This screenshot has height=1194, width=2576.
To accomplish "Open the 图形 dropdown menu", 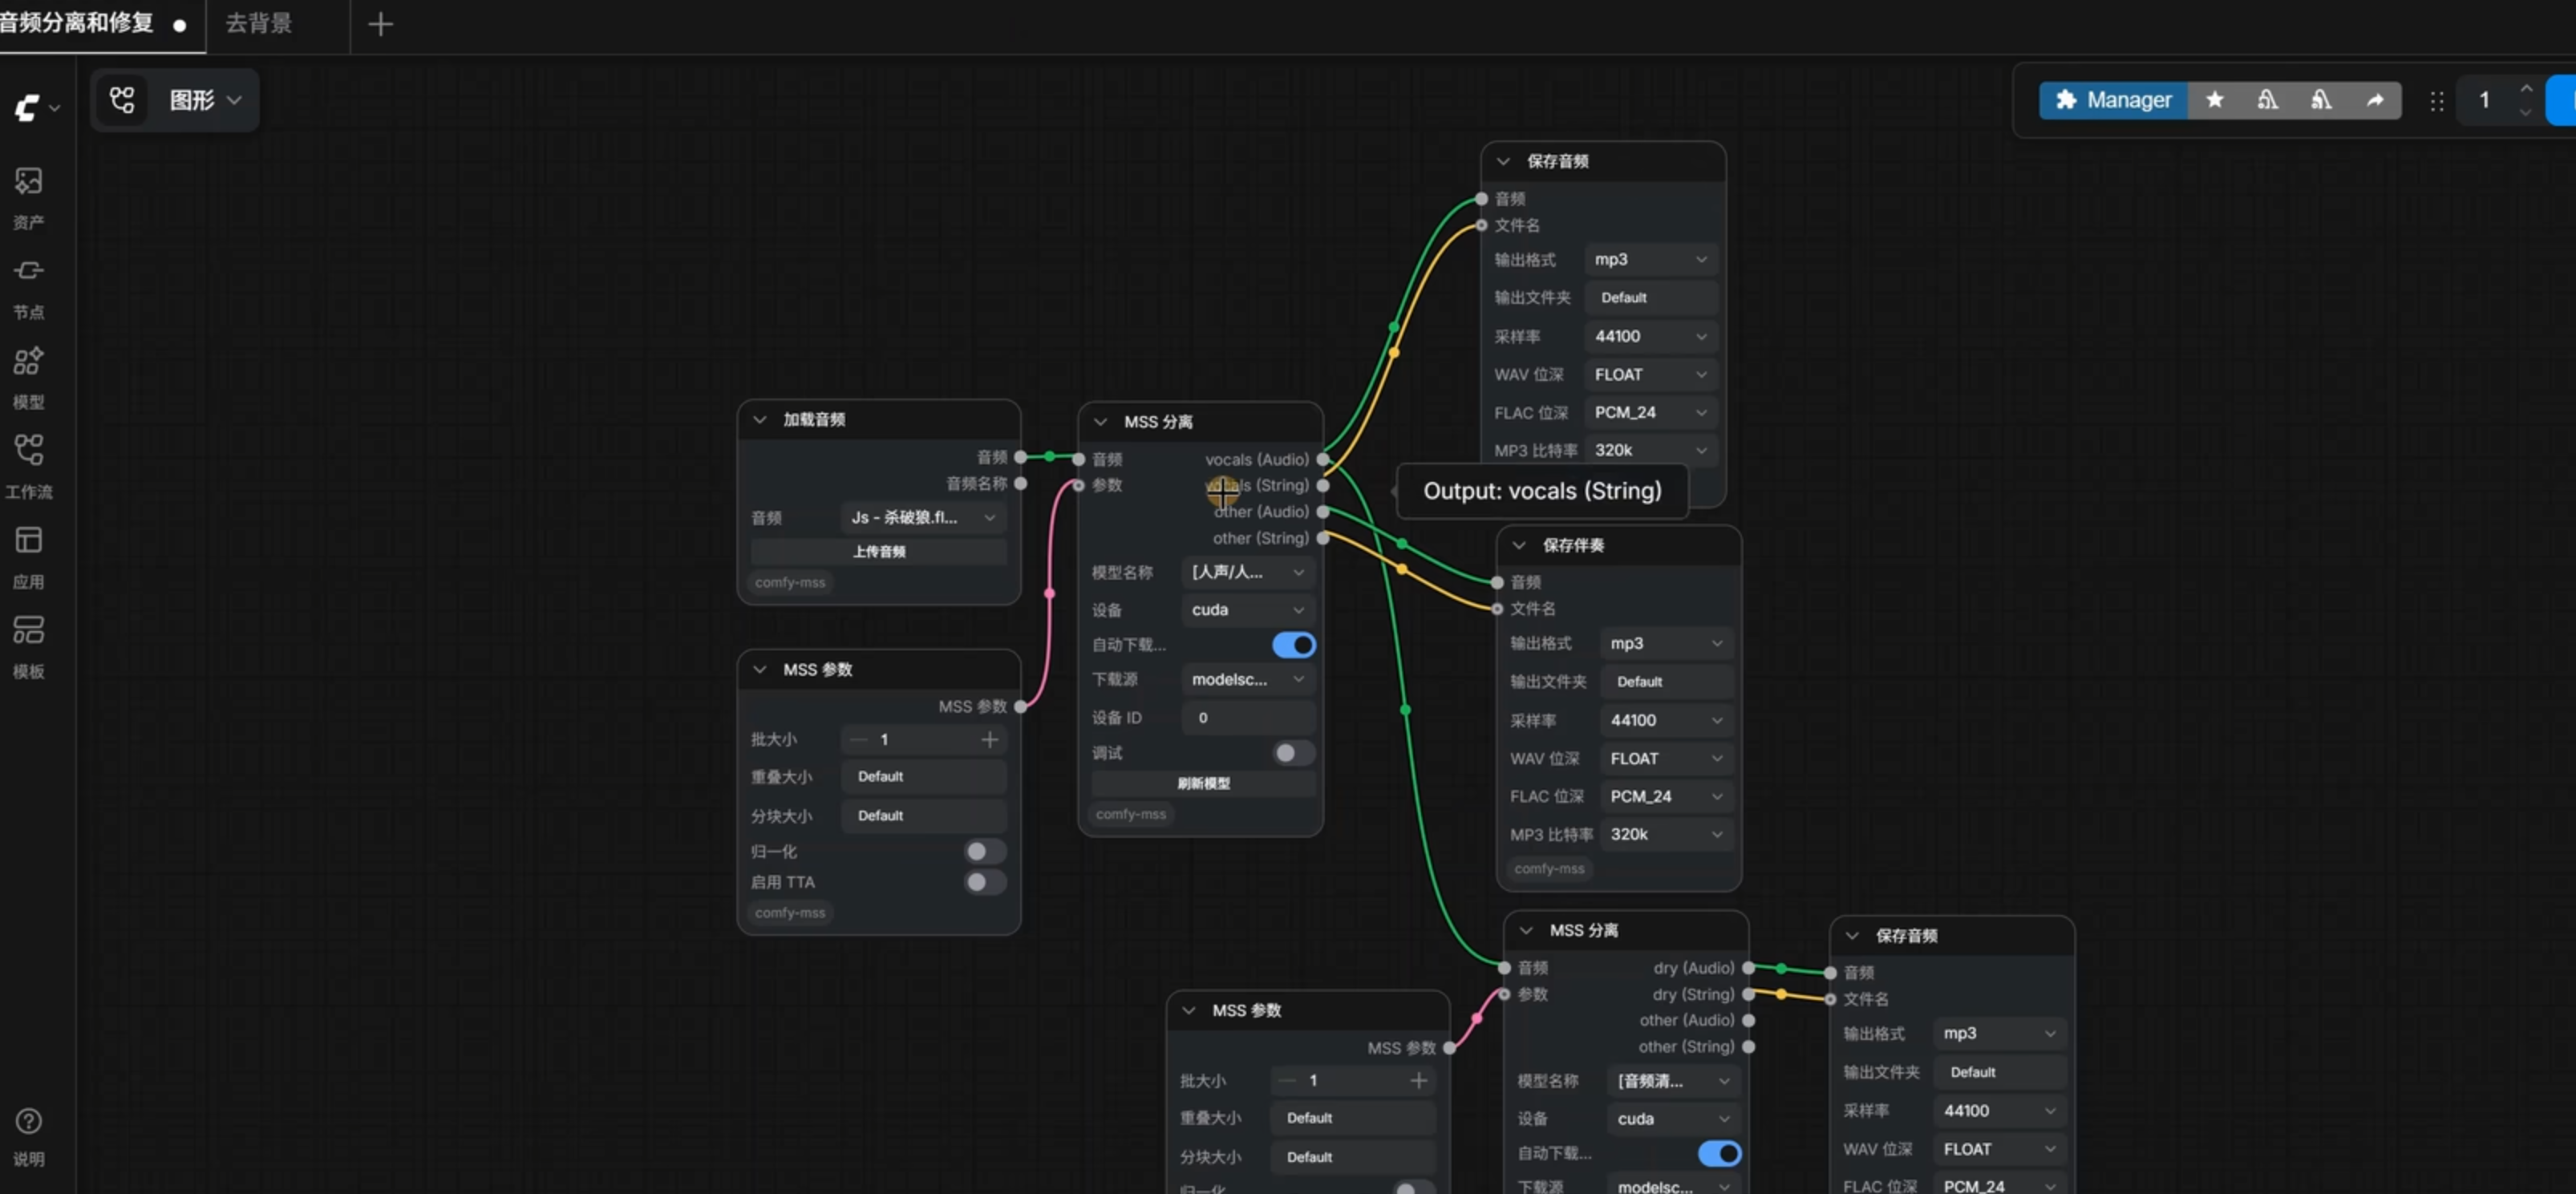I will point(205,100).
